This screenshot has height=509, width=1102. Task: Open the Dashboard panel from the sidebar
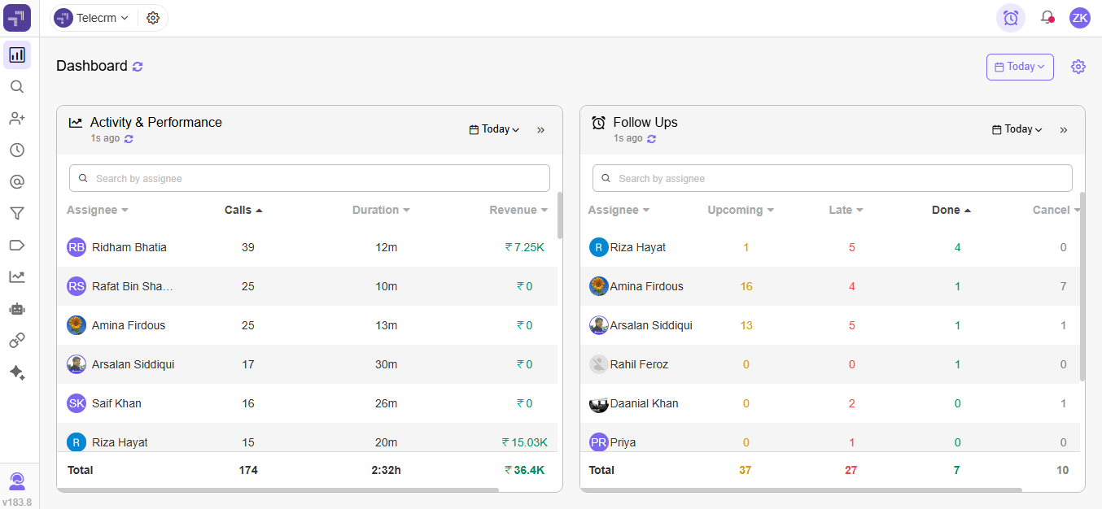pyautogui.click(x=16, y=54)
